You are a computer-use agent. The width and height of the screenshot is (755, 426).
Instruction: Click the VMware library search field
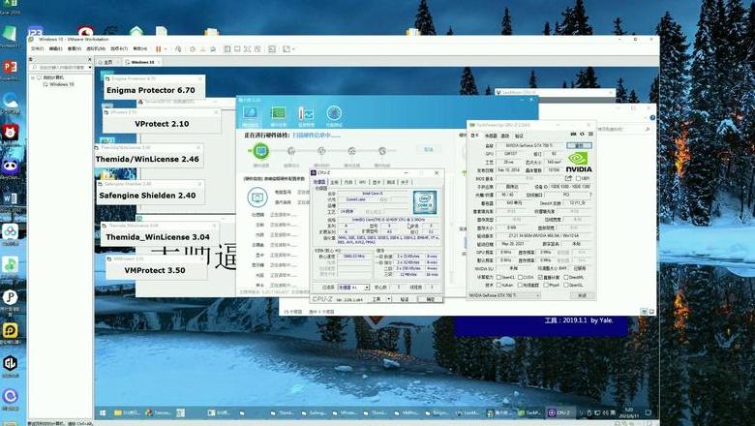click(x=60, y=68)
